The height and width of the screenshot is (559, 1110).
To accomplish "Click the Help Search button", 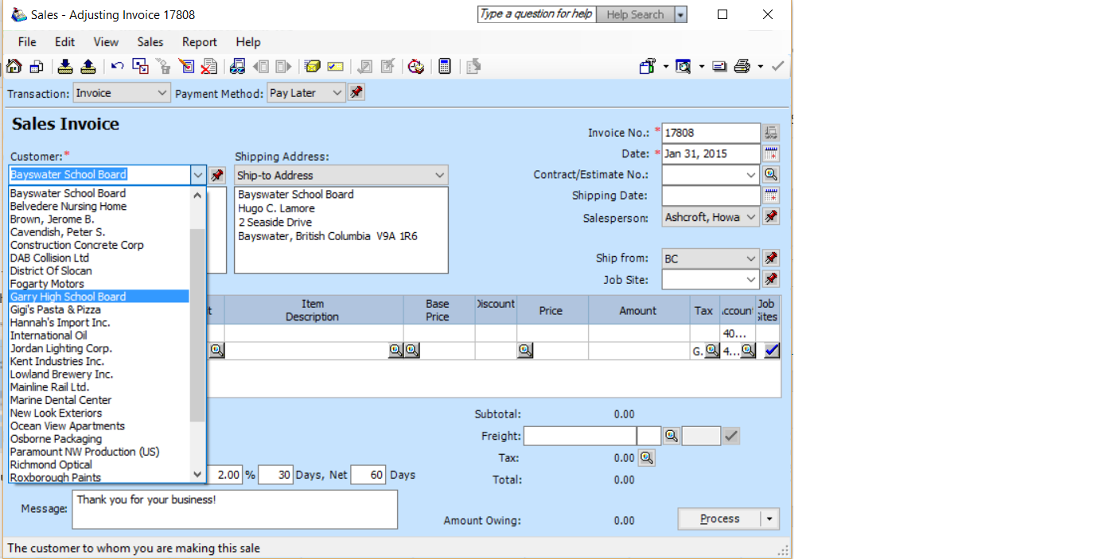I will [635, 14].
